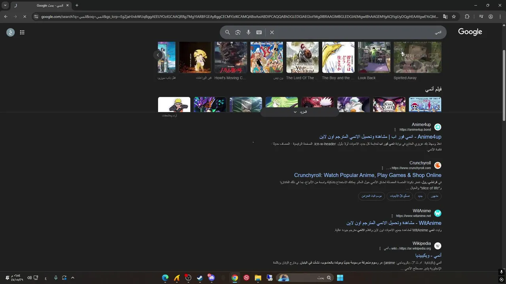506x284 pixels.
Task: Click the browser back arrow
Action: pyautogui.click(x=6, y=17)
